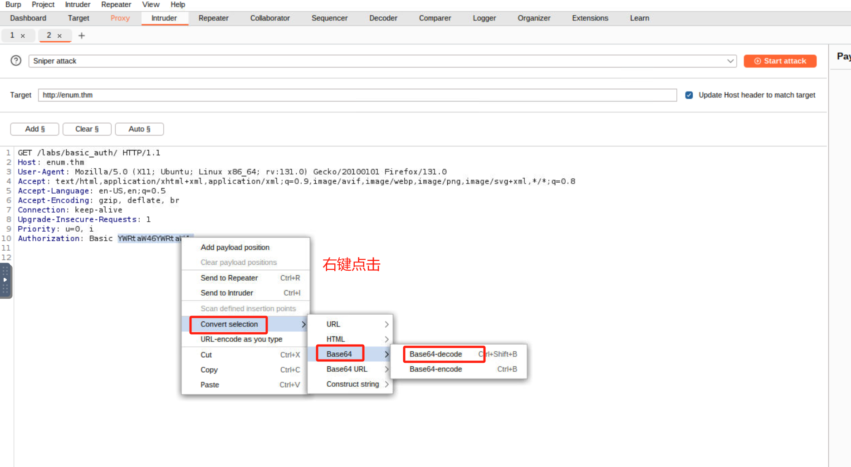Switch to the Repeater tool tab

[x=214, y=18]
